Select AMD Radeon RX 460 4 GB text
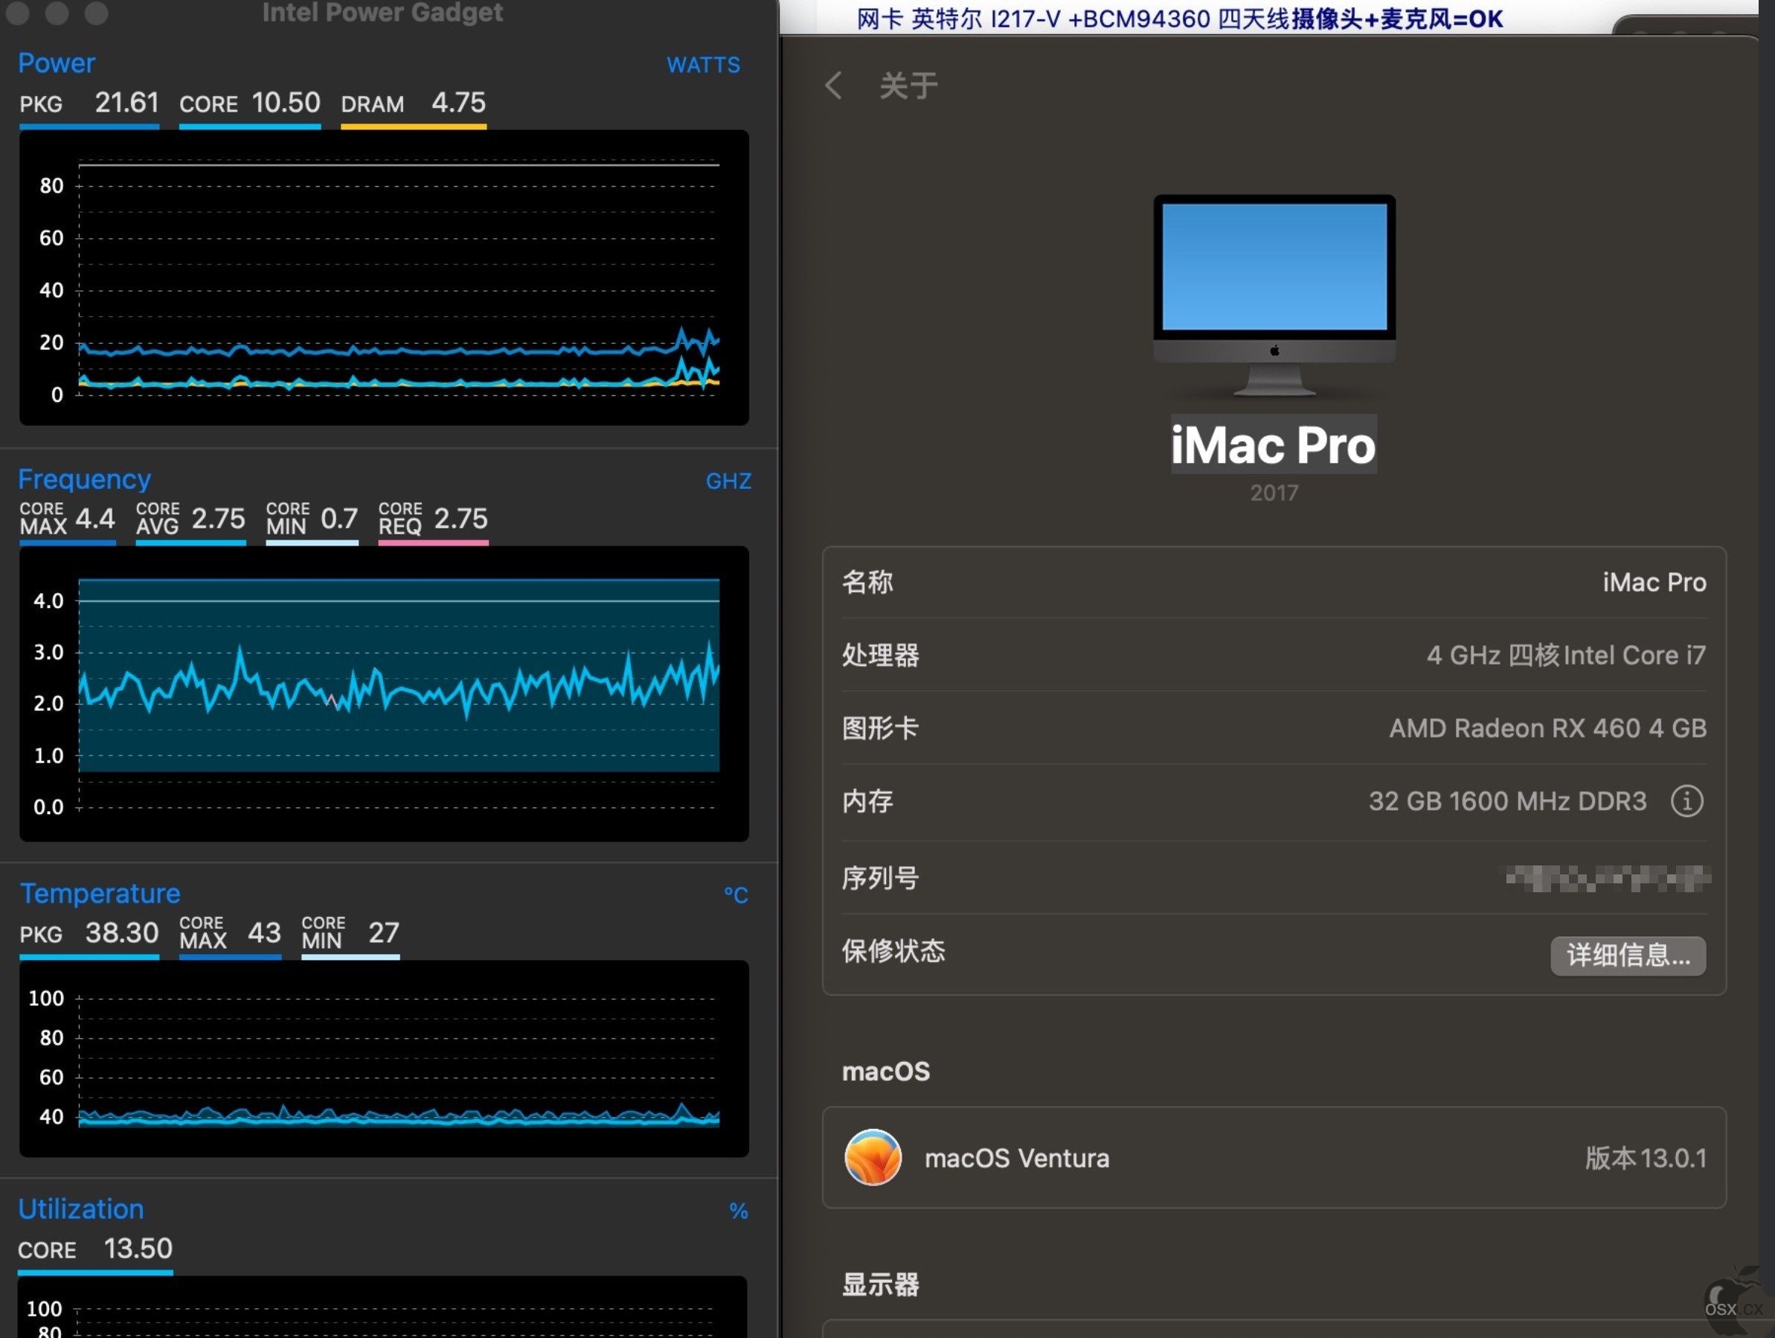Image resolution: width=1775 pixels, height=1338 pixels. pyautogui.click(x=1547, y=728)
